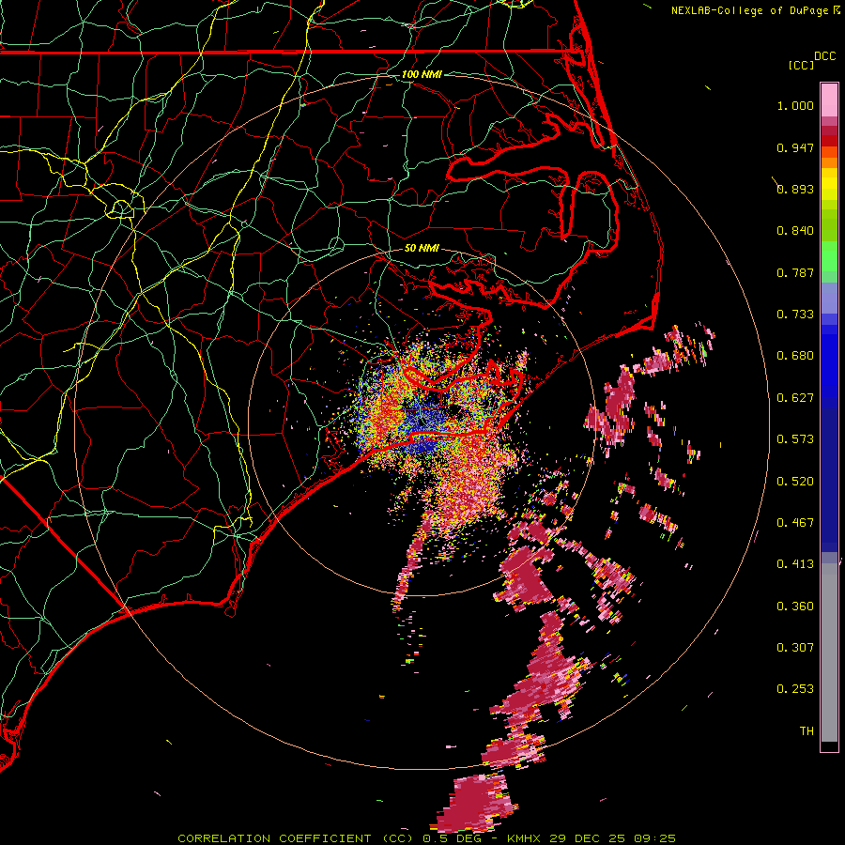Screen dimensions: 845x845
Task: Select the 0.733 scale value
Action: click(x=795, y=315)
